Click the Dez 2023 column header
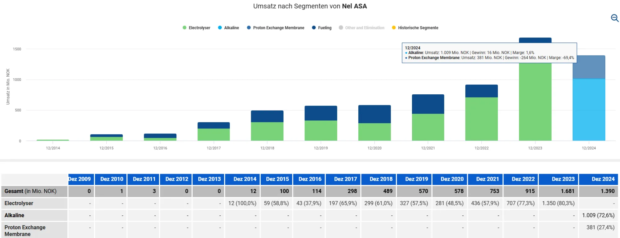 coord(559,179)
